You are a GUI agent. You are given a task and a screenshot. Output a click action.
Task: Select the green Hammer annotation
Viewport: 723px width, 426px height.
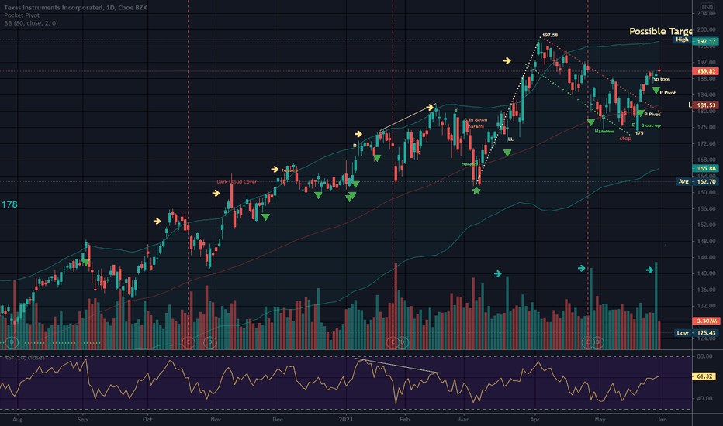pos(604,131)
